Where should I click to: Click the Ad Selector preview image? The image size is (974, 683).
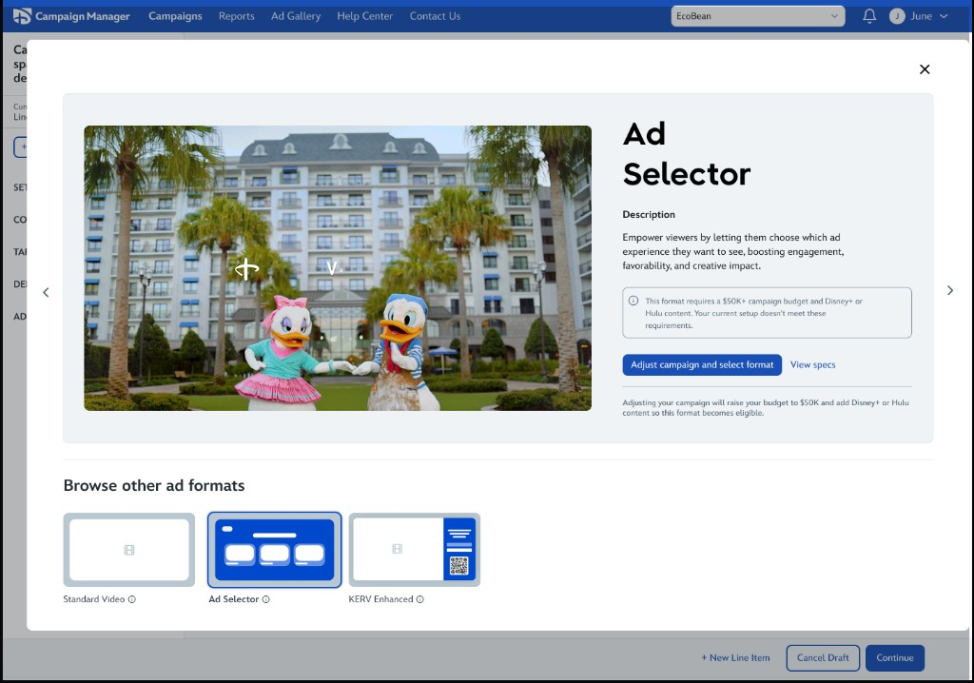[338, 268]
